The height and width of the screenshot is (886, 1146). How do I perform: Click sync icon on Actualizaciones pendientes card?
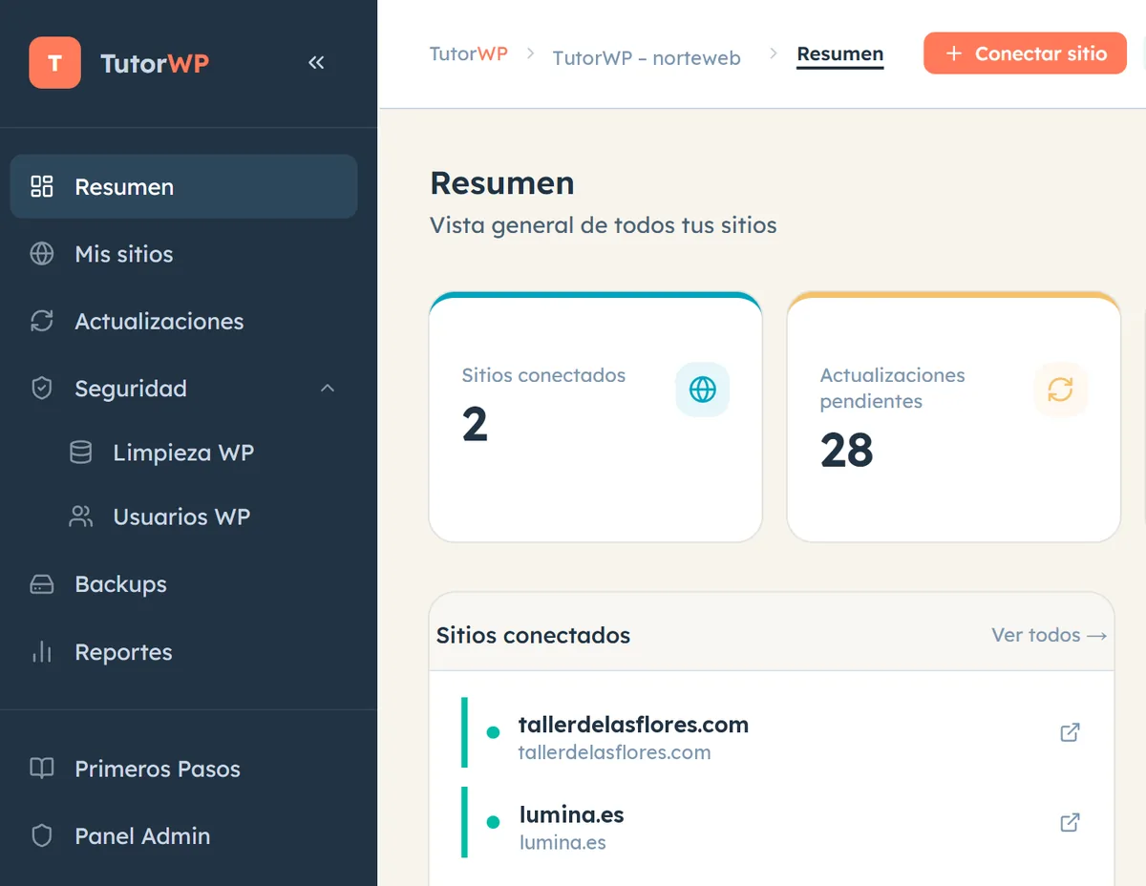click(x=1060, y=390)
